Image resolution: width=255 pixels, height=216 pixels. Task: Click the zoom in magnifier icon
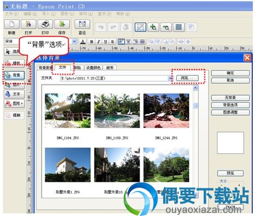tap(153, 27)
